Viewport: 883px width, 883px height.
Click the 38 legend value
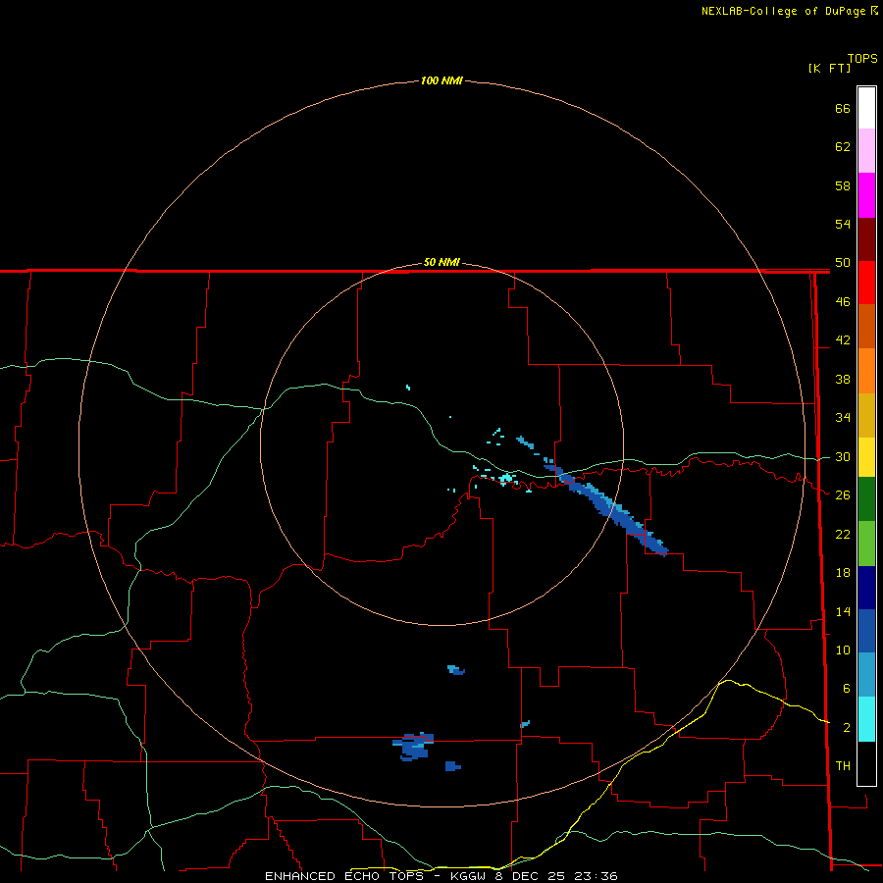[x=843, y=379]
